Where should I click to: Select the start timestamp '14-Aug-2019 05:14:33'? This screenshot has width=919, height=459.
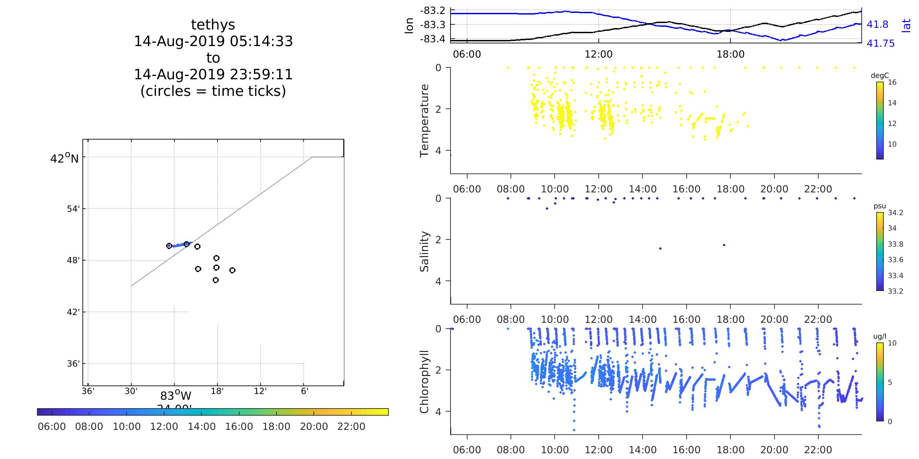pos(213,41)
